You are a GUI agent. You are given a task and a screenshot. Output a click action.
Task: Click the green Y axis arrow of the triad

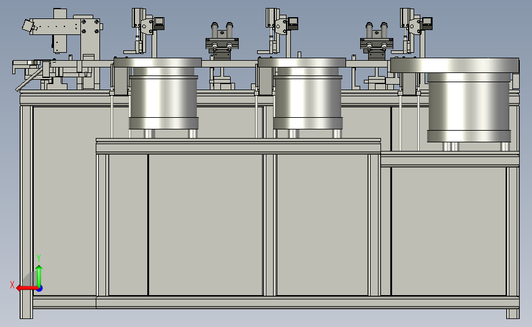click(x=39, y=276)
